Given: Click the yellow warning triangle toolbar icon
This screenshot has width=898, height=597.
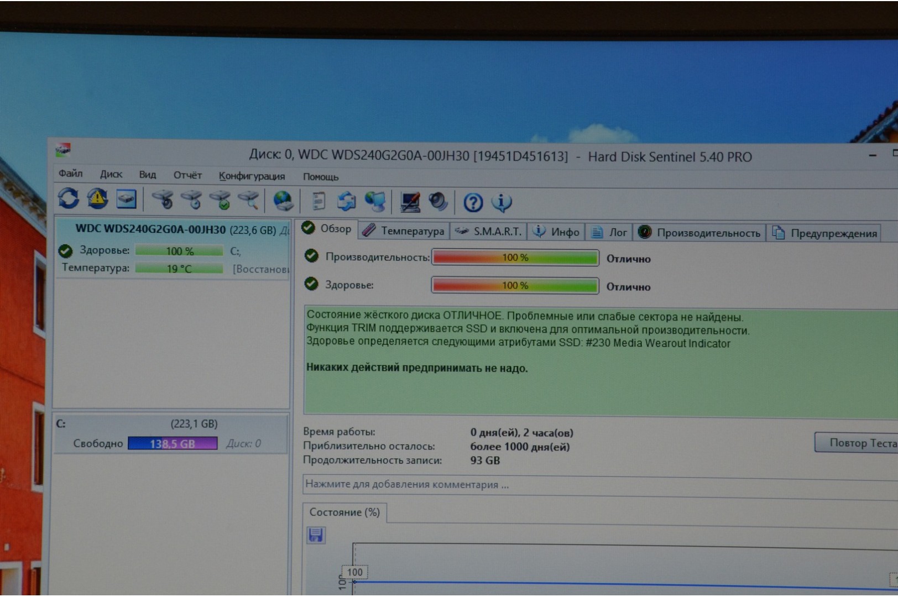Looking at the screenshot, I should [x=97, y=198].
